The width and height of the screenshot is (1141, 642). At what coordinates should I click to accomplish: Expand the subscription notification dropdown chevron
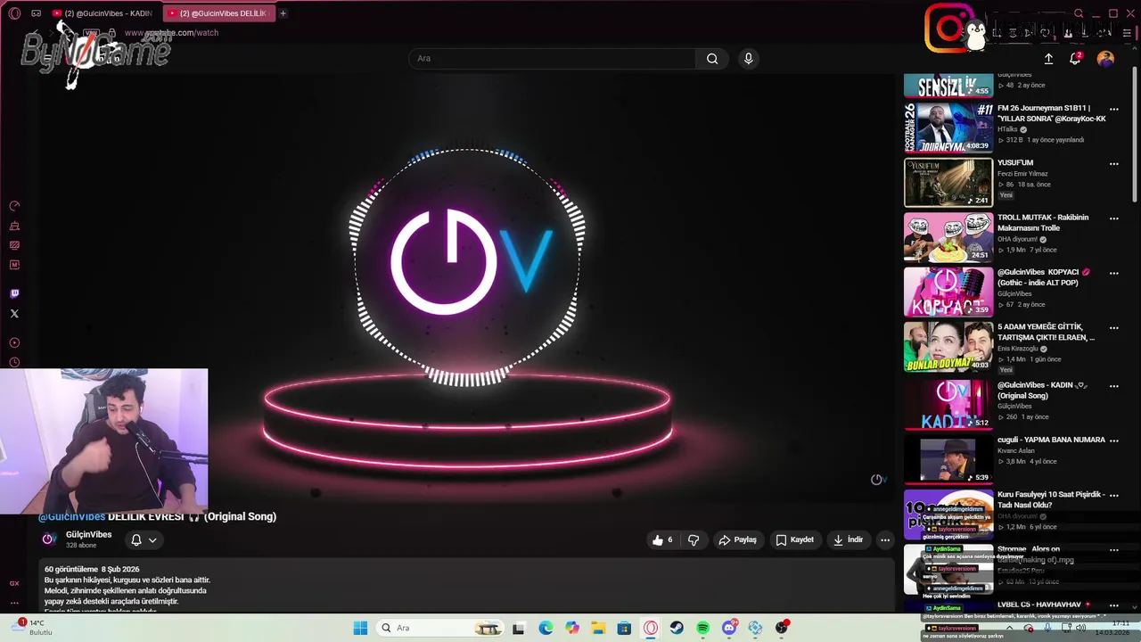coord(152,539)
